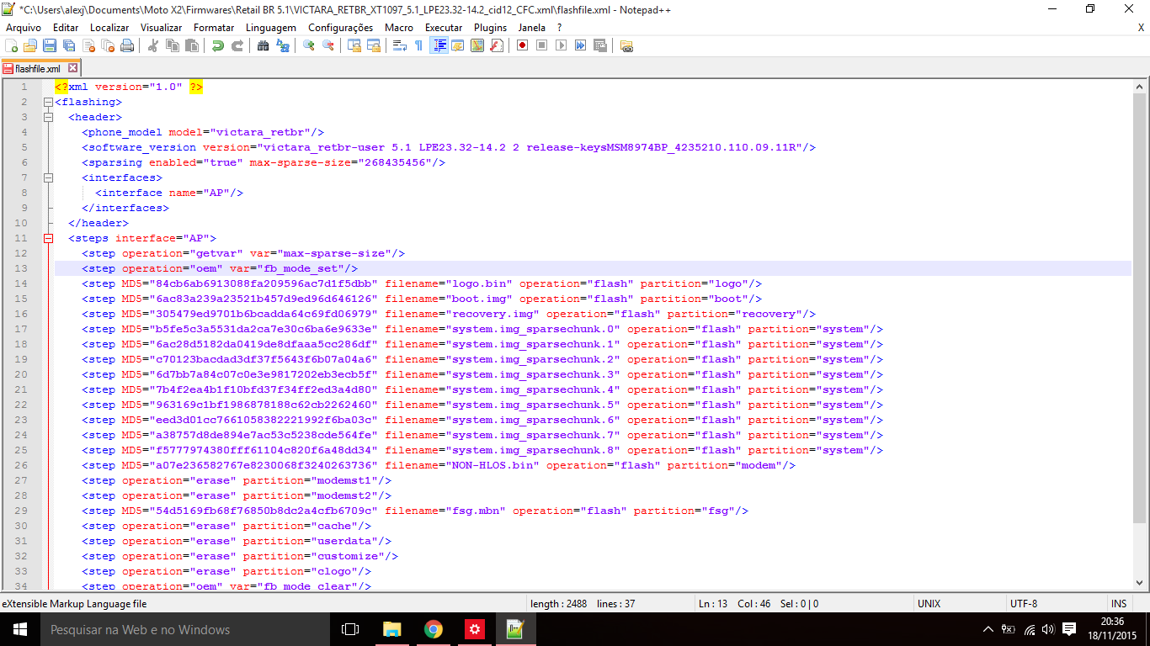Open the Linguagem menu

pyautogui.click(x=271, y=28)
